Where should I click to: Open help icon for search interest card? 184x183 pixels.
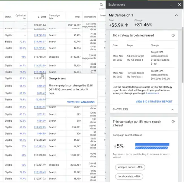point(173,121)
